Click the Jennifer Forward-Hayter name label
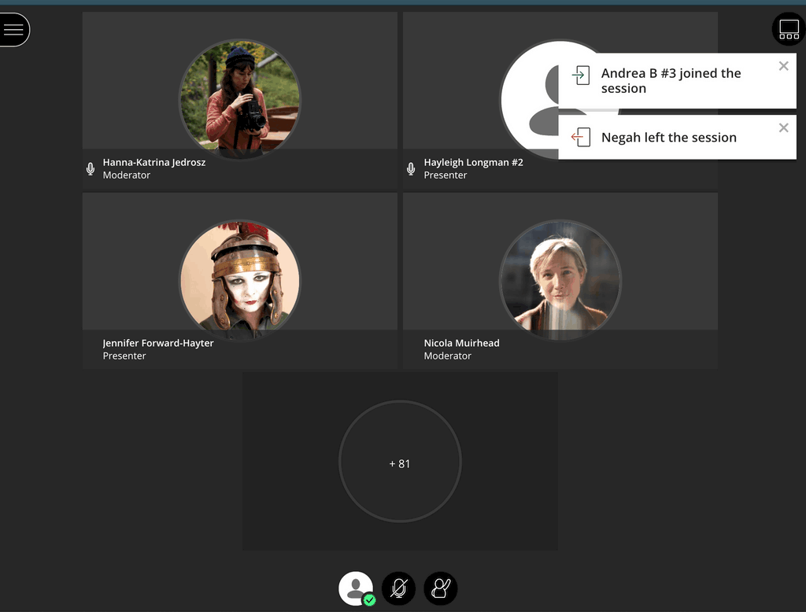Viewport: 806px width, 612px height. coord(158,343)
